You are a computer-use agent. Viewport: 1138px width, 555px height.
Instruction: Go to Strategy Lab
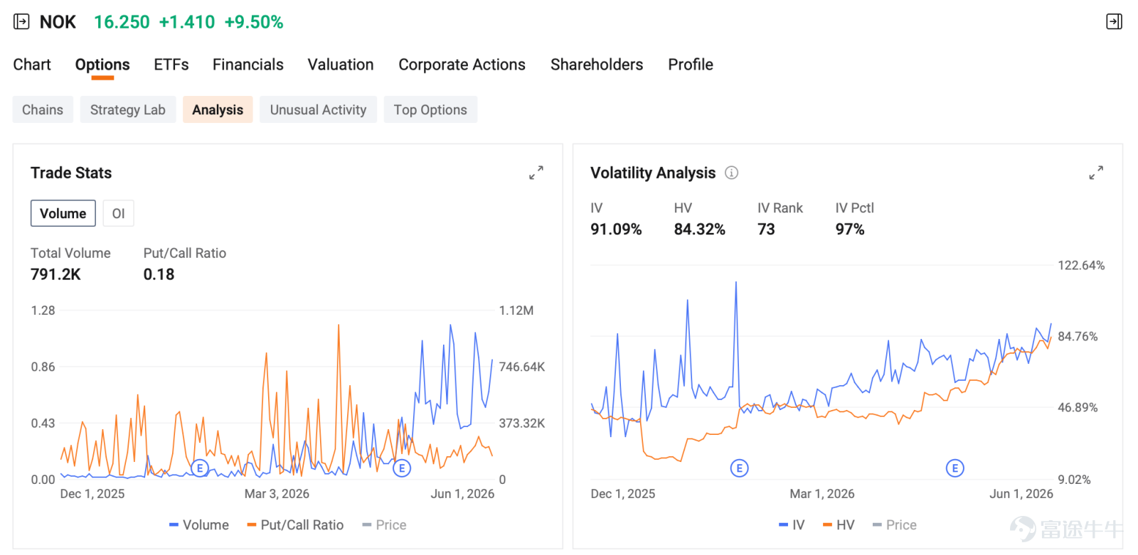click(128, 110)
